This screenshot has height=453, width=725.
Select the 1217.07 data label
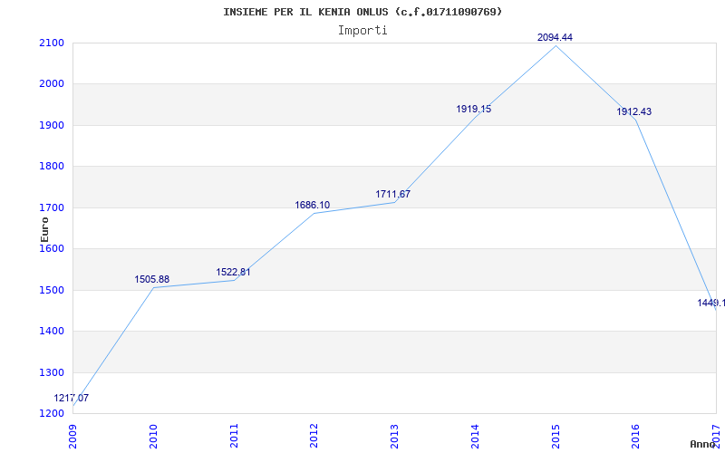(x=72, y=398)
